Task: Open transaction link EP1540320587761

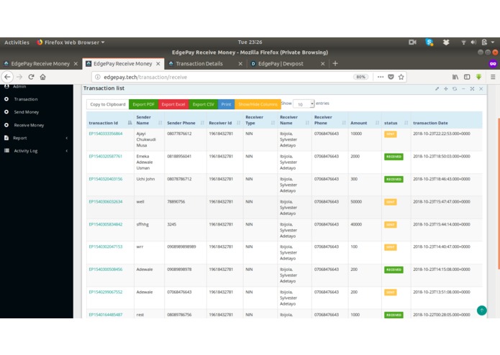Action: (x=106, y=157)
